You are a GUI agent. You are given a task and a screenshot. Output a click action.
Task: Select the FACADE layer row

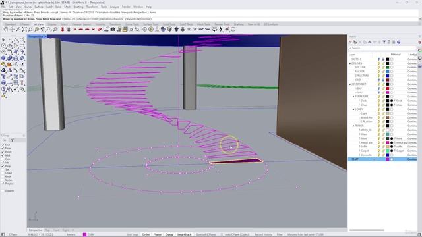pyautogui.click(x=382, y=72)
